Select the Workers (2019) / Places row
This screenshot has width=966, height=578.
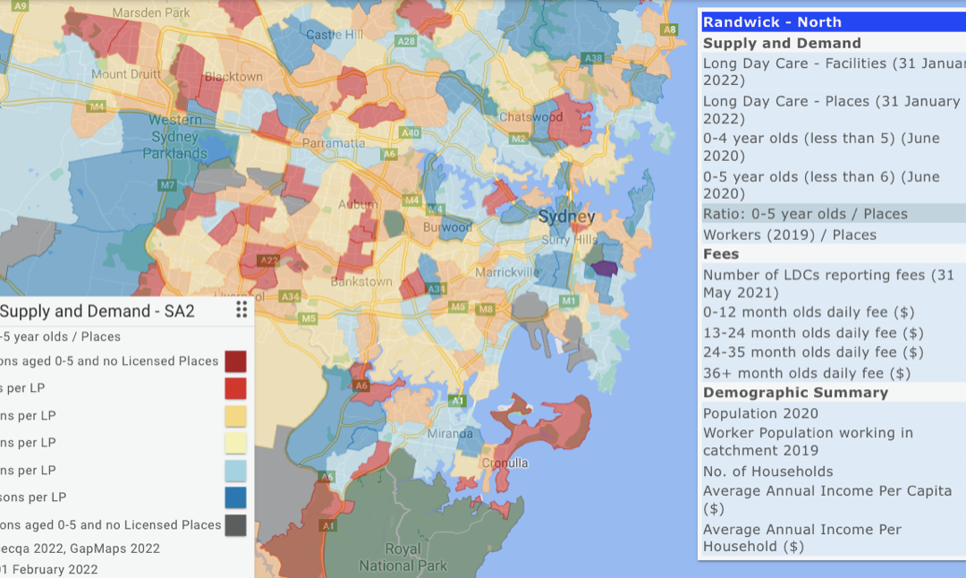(790, 234)
